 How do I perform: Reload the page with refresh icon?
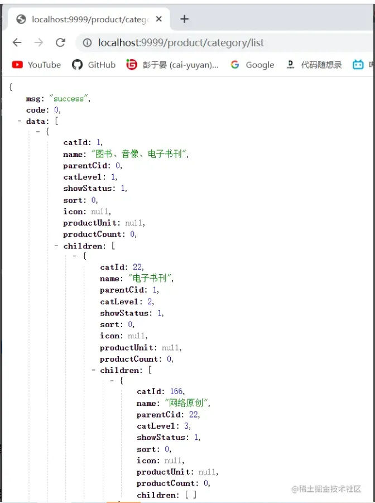point(60,42)
